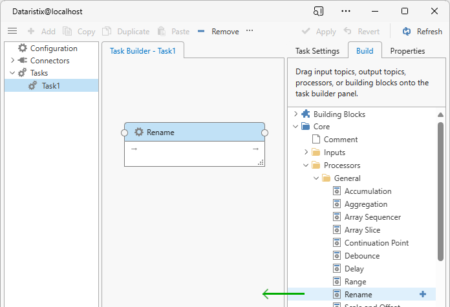
Task: Select Task1 in the tree
Action: point(50,85)
